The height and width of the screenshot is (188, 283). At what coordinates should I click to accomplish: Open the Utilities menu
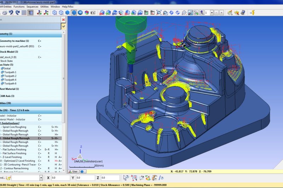click(x=44, y=6)
